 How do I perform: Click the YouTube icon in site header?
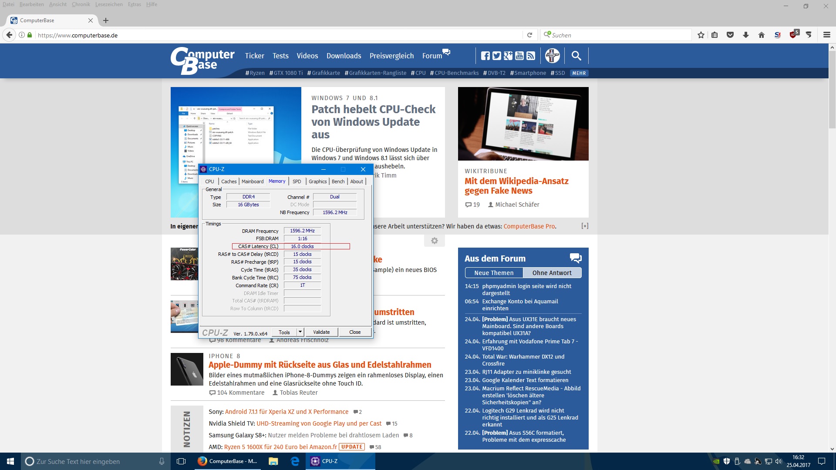(519, 56)
